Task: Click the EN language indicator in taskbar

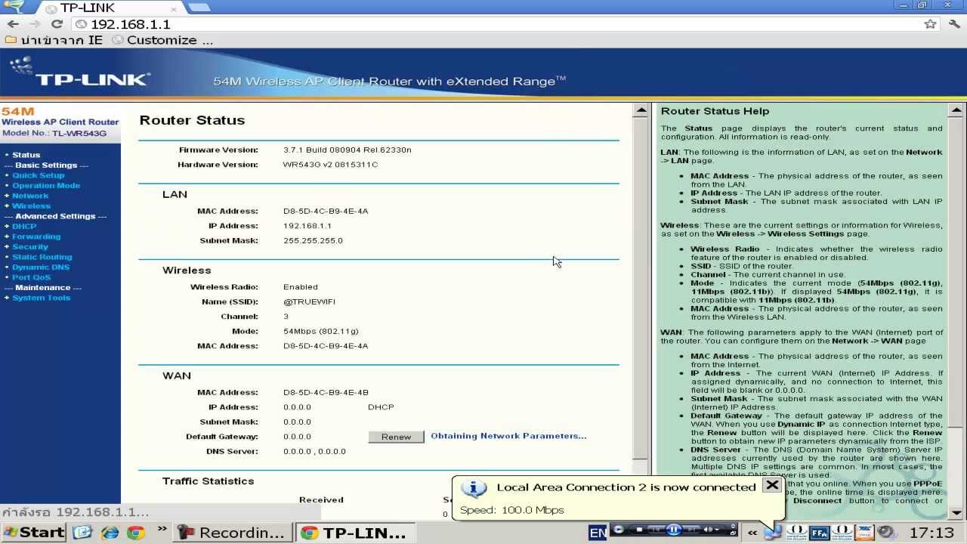Action: click(x=598, y=533)
